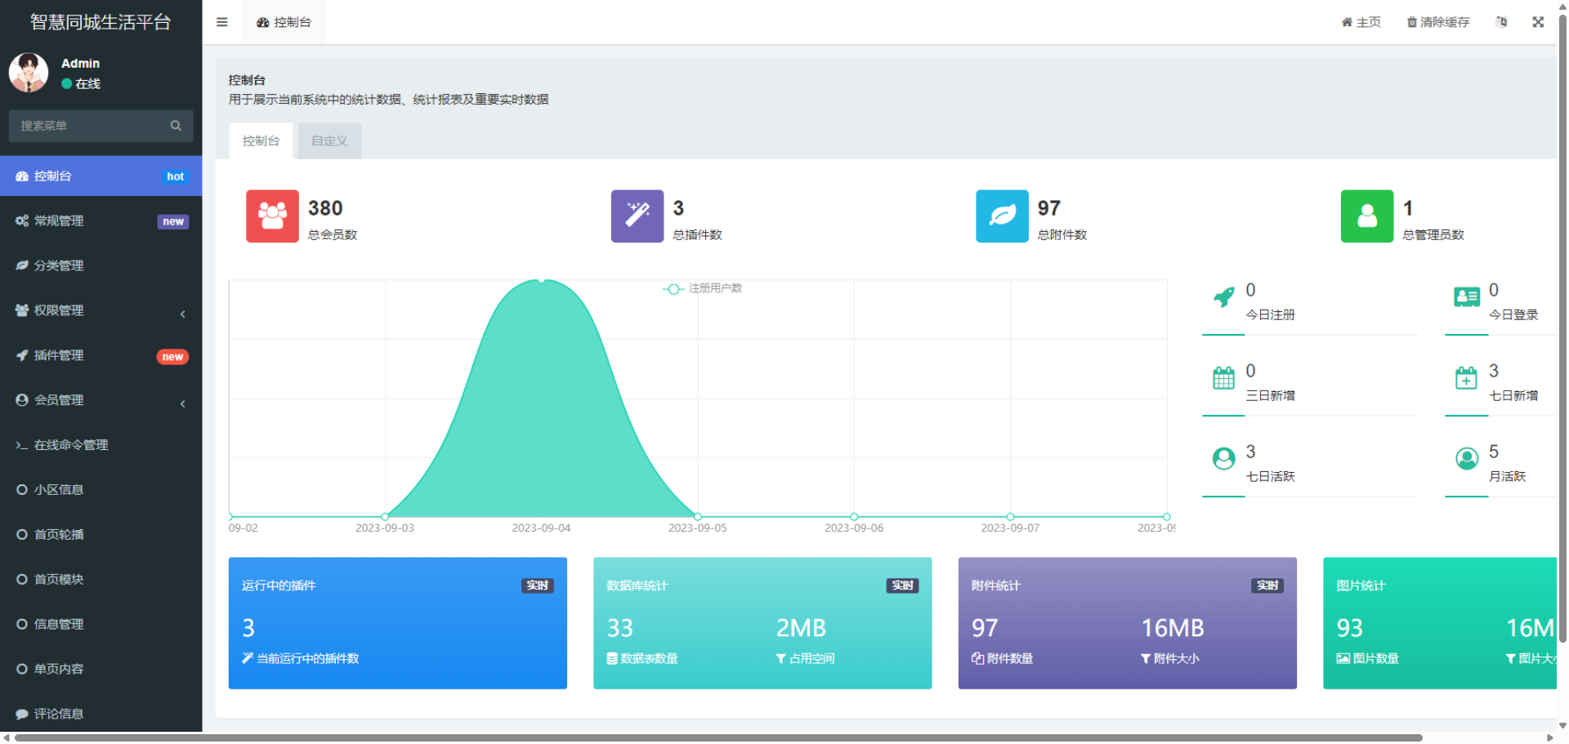1569x744 pixels.
Task: Click the Admin avatar picture
Action: tap(29, 73)
